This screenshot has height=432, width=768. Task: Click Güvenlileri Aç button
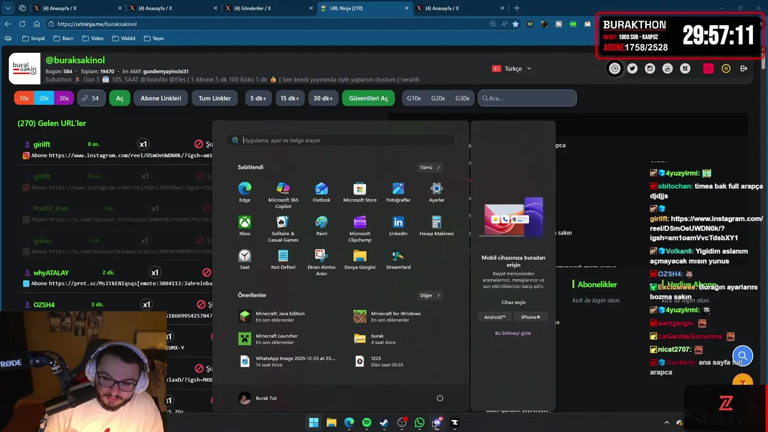point(368,98)
